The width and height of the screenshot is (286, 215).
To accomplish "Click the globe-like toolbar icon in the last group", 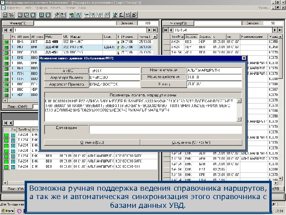I will [x=115, y=15].
